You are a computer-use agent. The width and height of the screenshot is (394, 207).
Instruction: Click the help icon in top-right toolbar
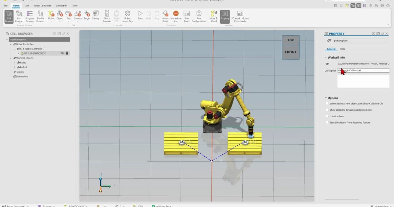click(x=389, y=6)
